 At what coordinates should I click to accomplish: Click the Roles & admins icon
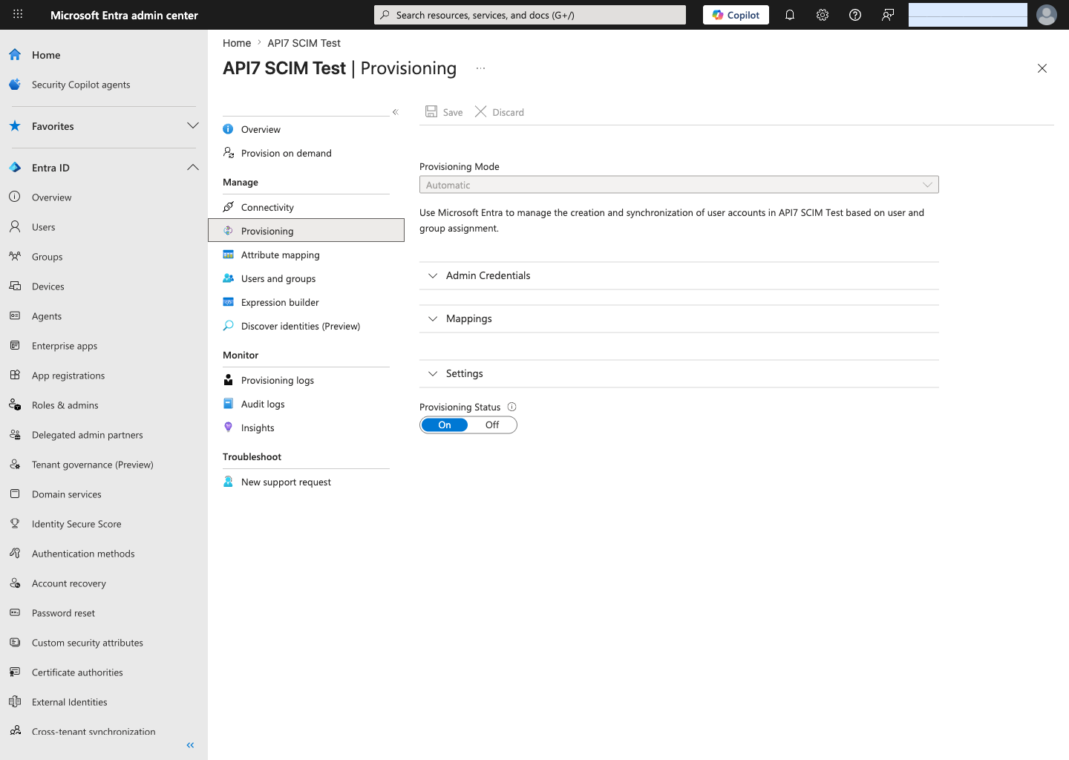15,404
